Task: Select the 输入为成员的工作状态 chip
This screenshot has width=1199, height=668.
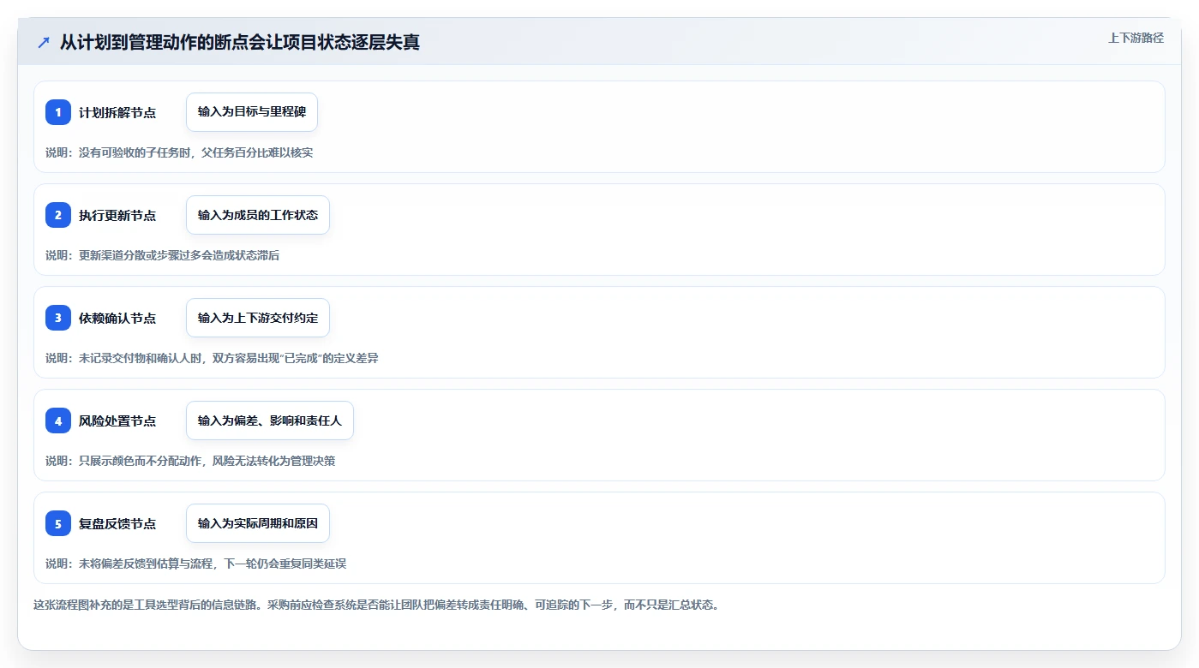Action: (258, 215)
